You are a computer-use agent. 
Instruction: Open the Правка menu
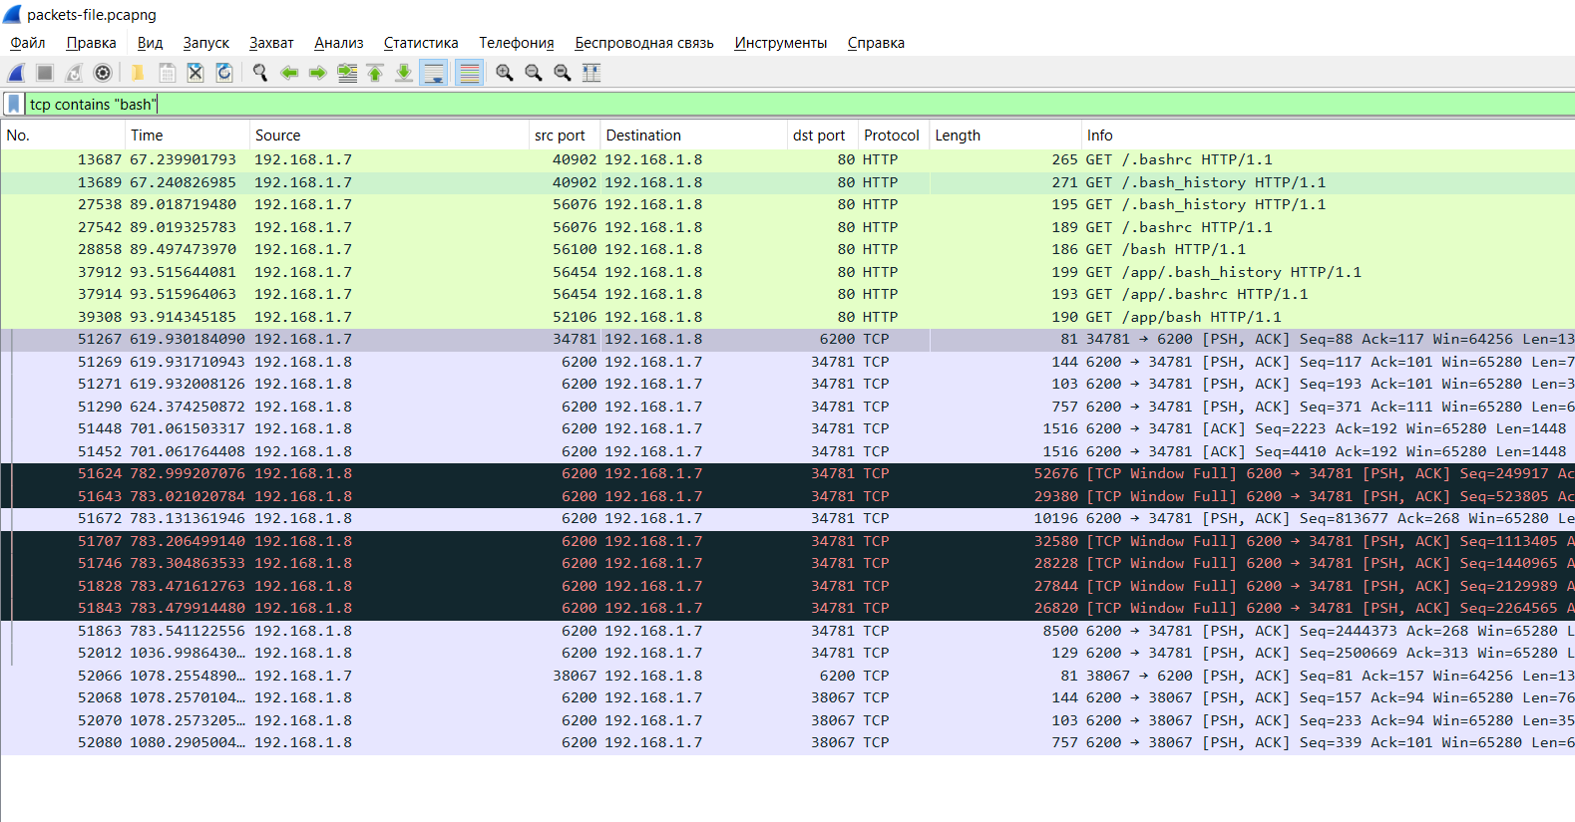click(x=91, y=43)
